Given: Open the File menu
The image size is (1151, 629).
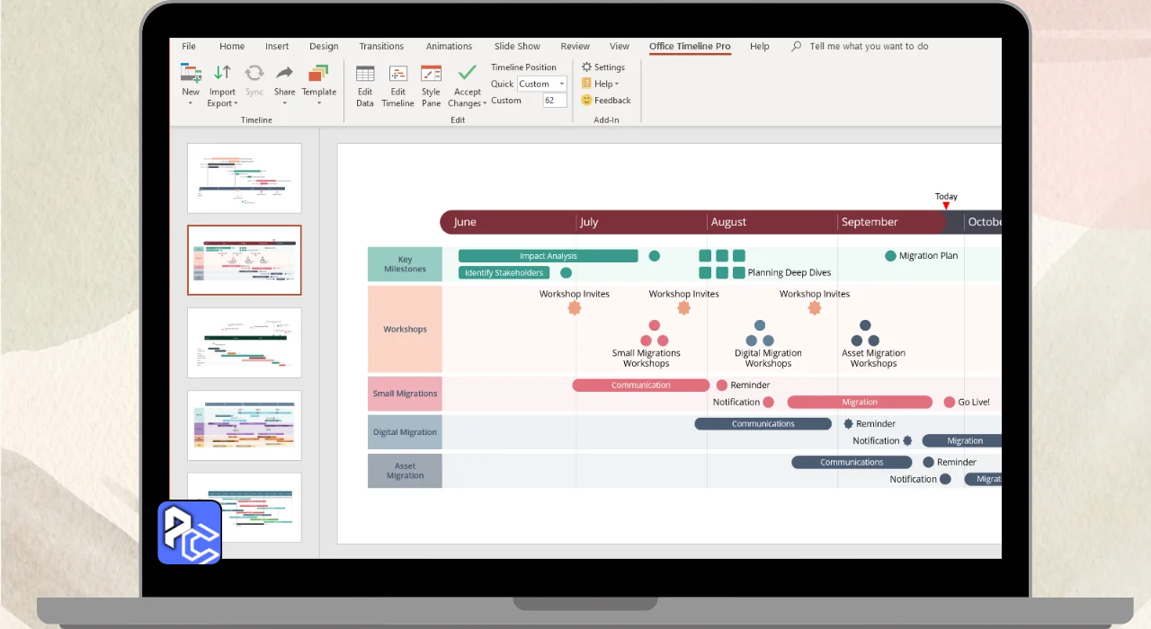Looking at the screenshot, I should click(189, 47).
